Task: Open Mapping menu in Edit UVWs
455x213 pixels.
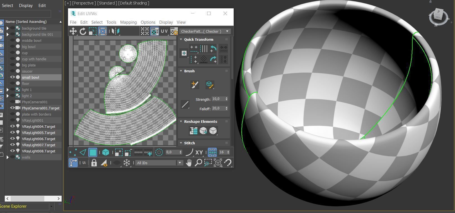Action: click(129, 22)
